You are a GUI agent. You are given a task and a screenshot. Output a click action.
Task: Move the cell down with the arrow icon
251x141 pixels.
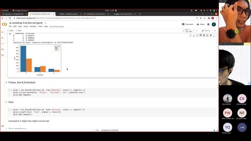click(194, 35)
